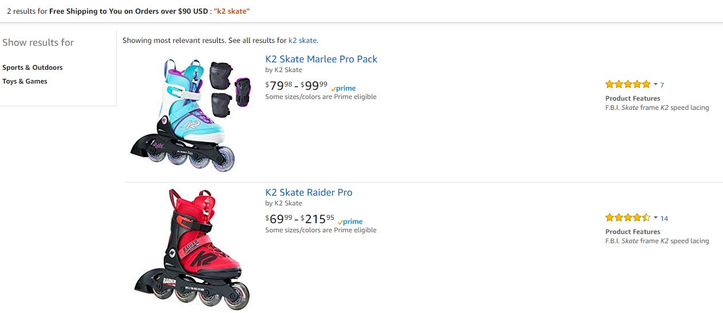Click the $79.98 - $99.99 price range

pos(297,86)
